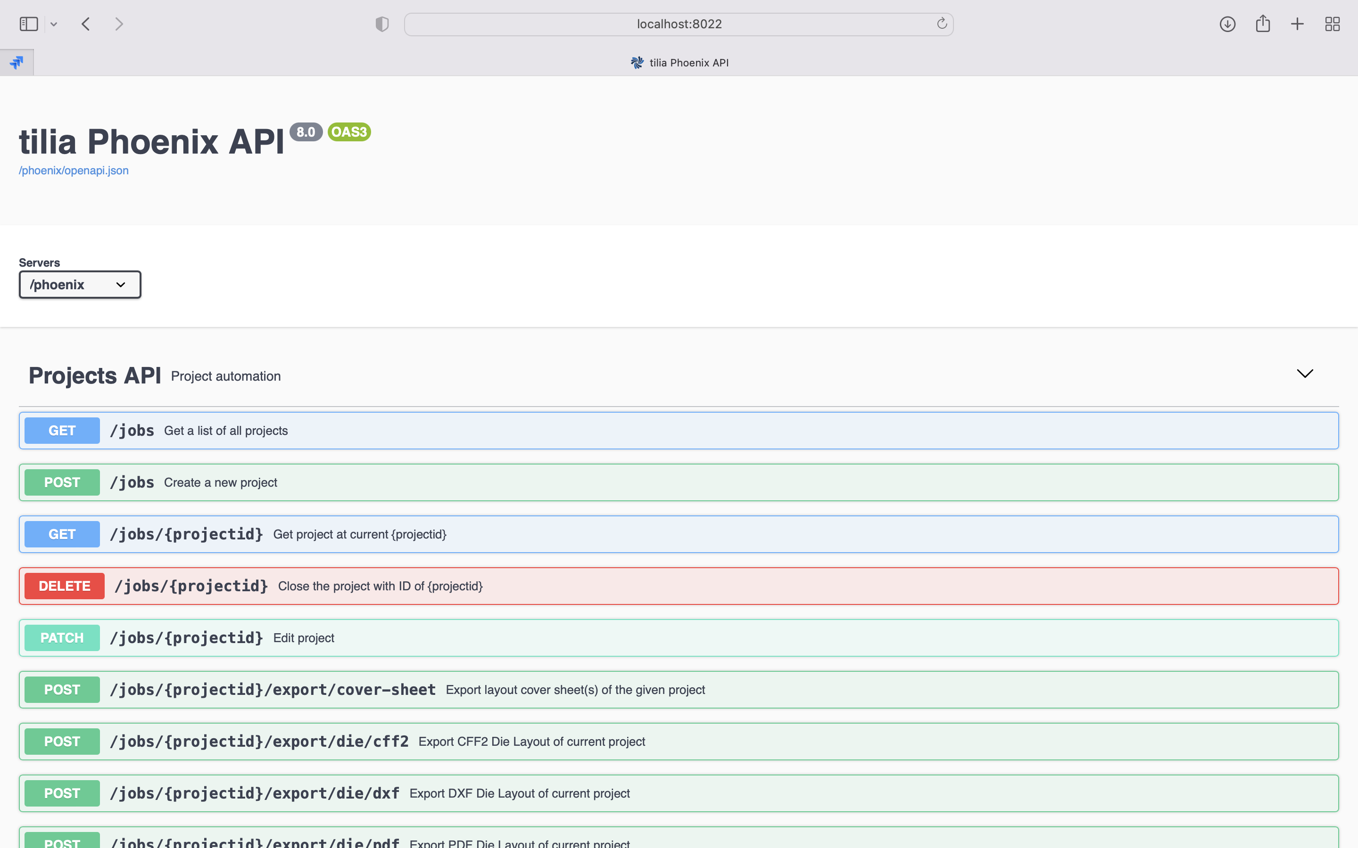This screenshot has height=848, width=1358.
Task: Open the /phoenix/openapi.json link
Action: coord(74,171)
